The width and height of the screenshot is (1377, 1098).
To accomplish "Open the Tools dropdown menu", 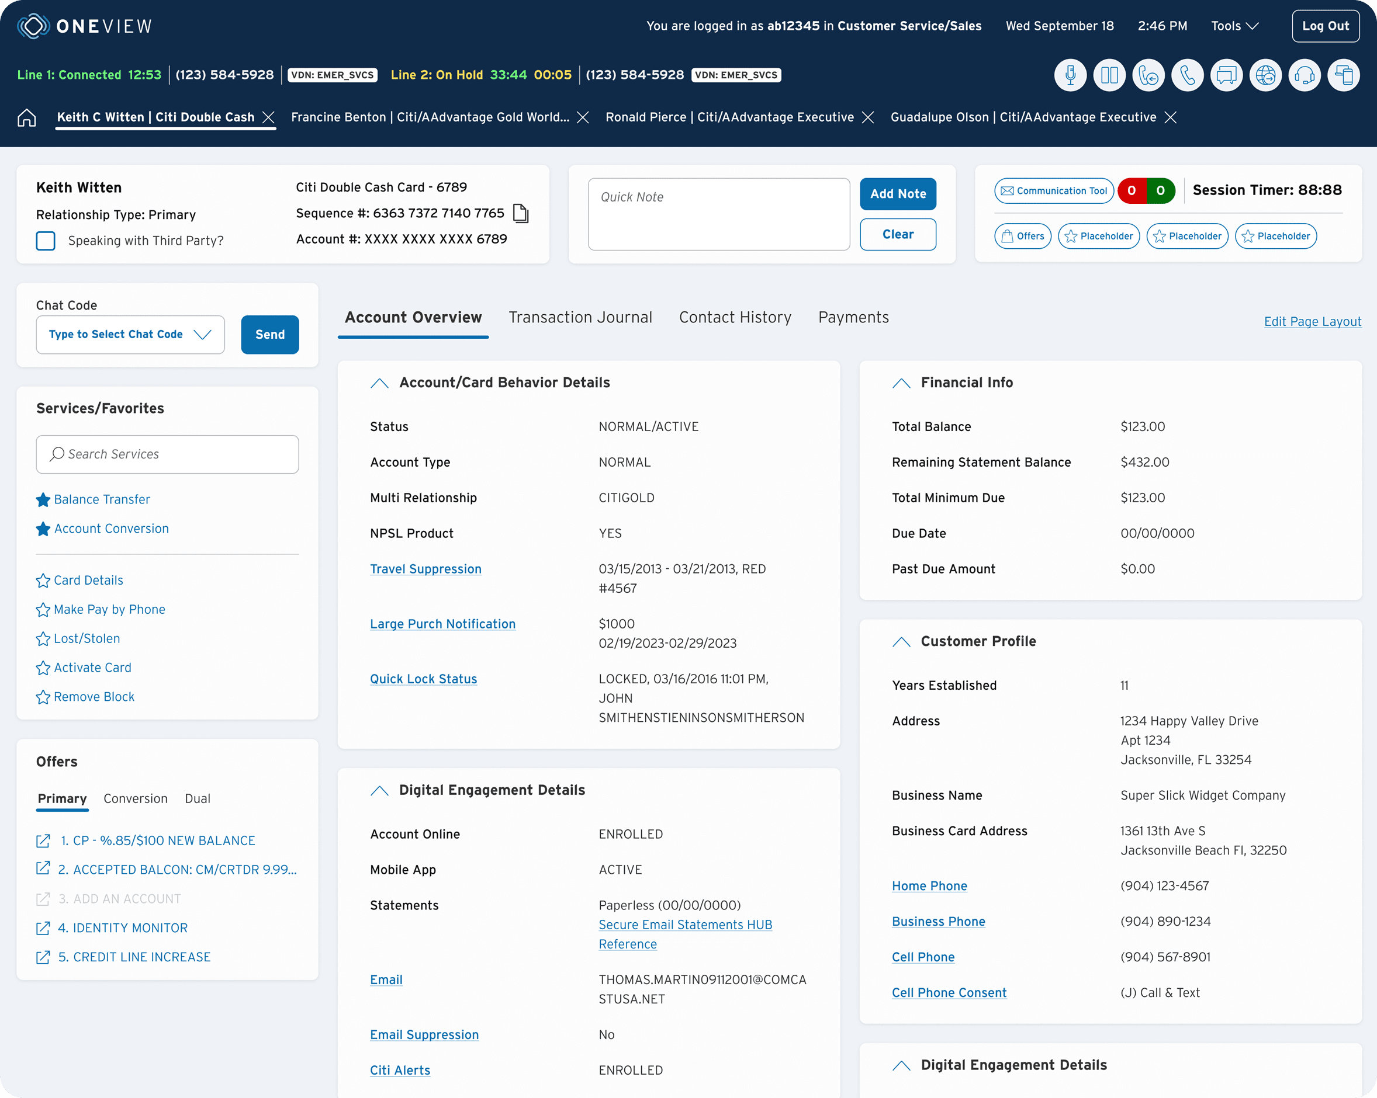I will point(1234,26).
